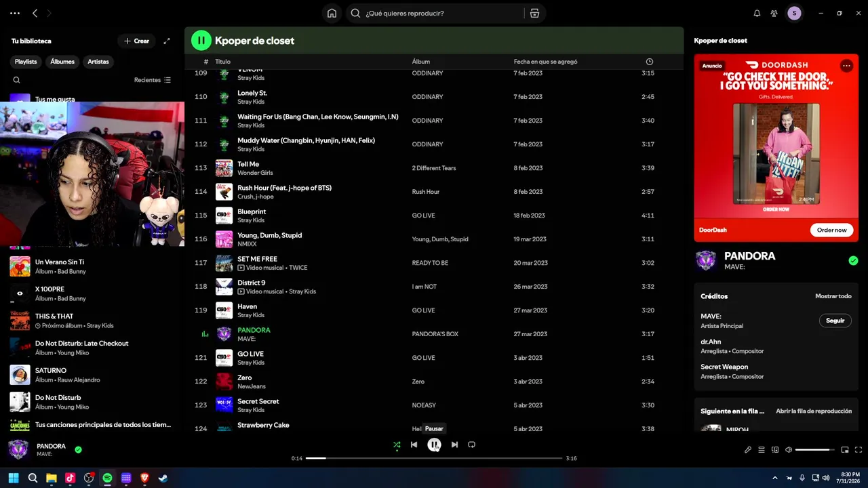Screen dimensions: 868x488
Task: Open 'NewJeans' artist link under Zero
Action: [x=252, y=386]
